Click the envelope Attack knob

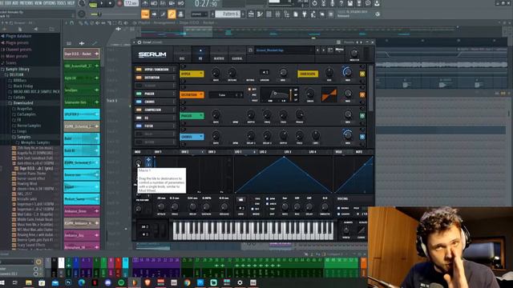161,206
